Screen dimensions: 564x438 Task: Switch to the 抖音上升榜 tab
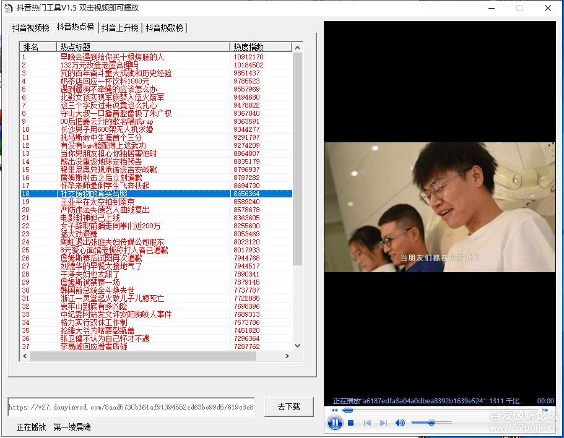(119, 28)
